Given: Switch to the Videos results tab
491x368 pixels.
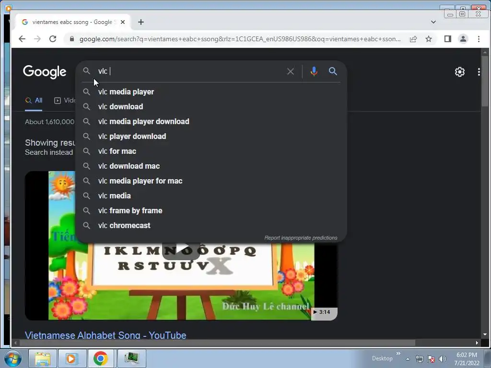Looking at the screenshot, I should click(x=65, y=101).
